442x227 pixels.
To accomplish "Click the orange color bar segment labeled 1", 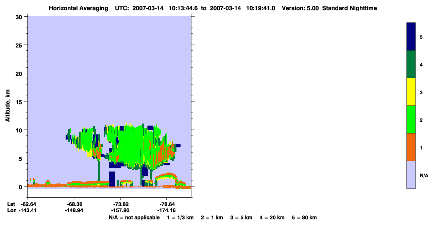I will (x=411, y=147).
